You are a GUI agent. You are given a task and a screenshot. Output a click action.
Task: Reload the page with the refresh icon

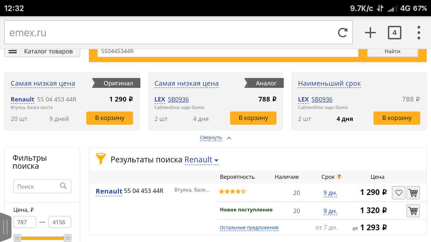pyautogui.click(x=342, y=33)
